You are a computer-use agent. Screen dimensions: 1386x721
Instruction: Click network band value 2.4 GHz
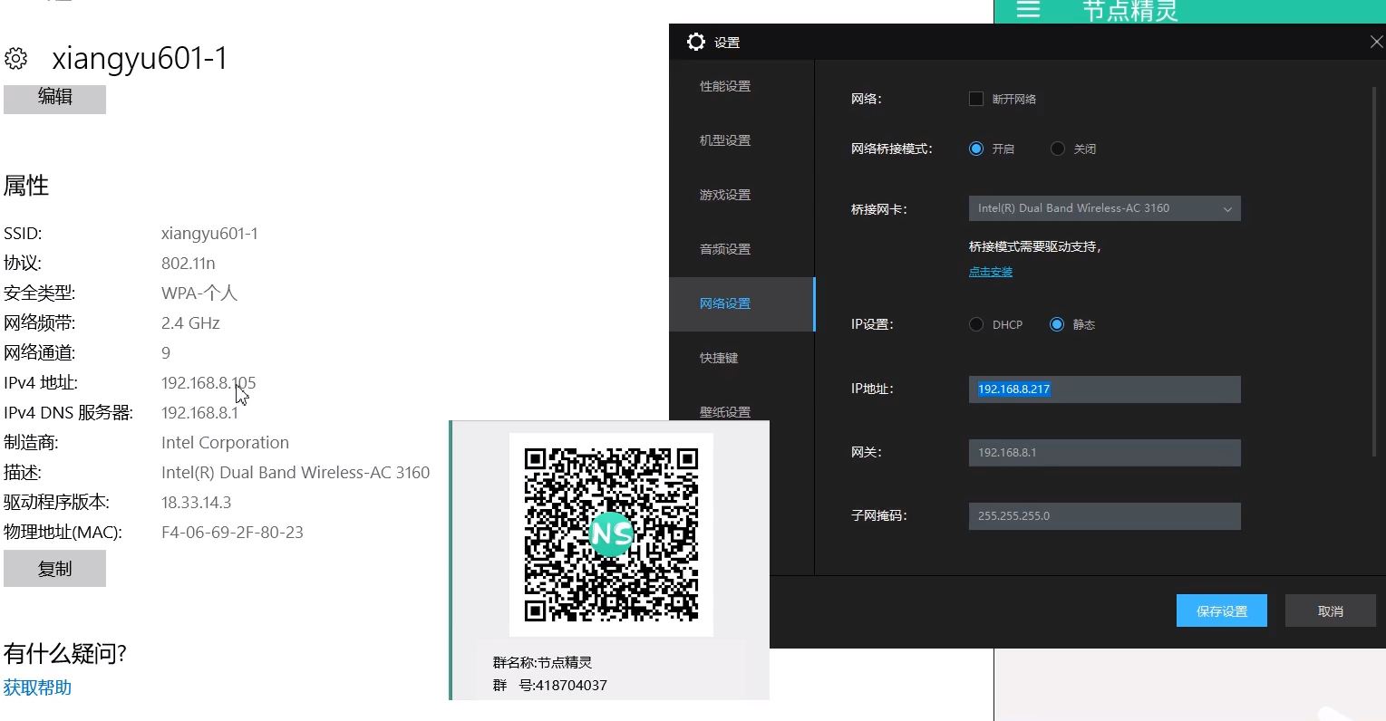190,323
